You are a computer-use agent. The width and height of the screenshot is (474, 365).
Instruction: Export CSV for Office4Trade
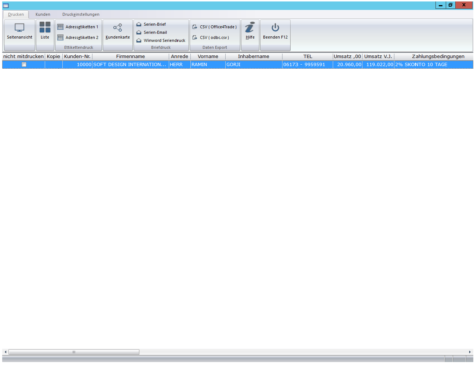(x=215, y=27)
